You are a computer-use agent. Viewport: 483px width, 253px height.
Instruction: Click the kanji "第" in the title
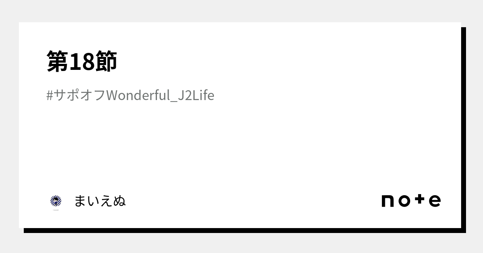[57, 62]
